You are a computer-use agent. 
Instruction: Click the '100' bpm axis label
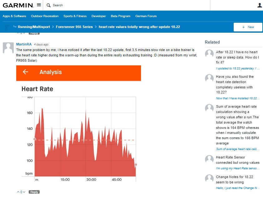[30, 161]
